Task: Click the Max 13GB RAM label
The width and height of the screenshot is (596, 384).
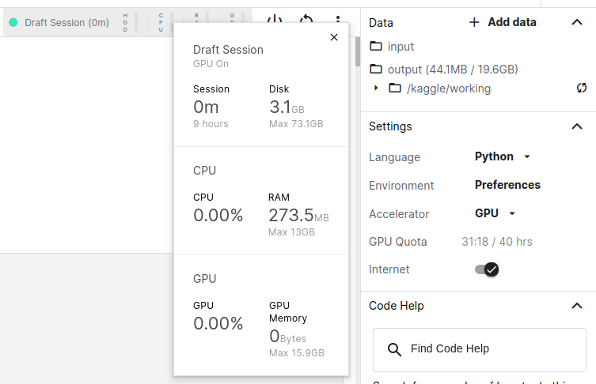Action: 291,232
